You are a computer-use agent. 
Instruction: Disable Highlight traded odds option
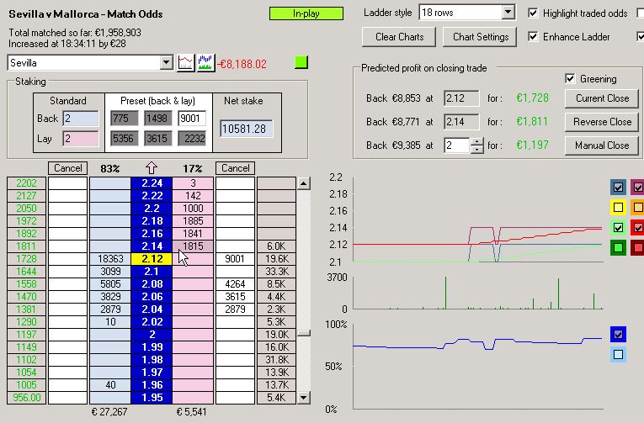click(533, 13)
